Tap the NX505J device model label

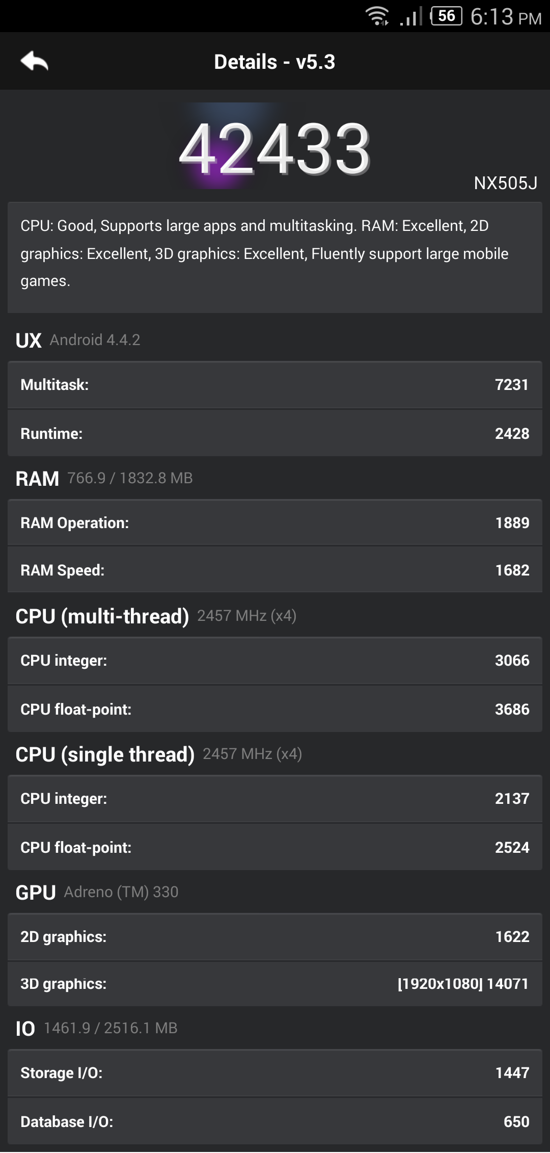coord(505,183)
